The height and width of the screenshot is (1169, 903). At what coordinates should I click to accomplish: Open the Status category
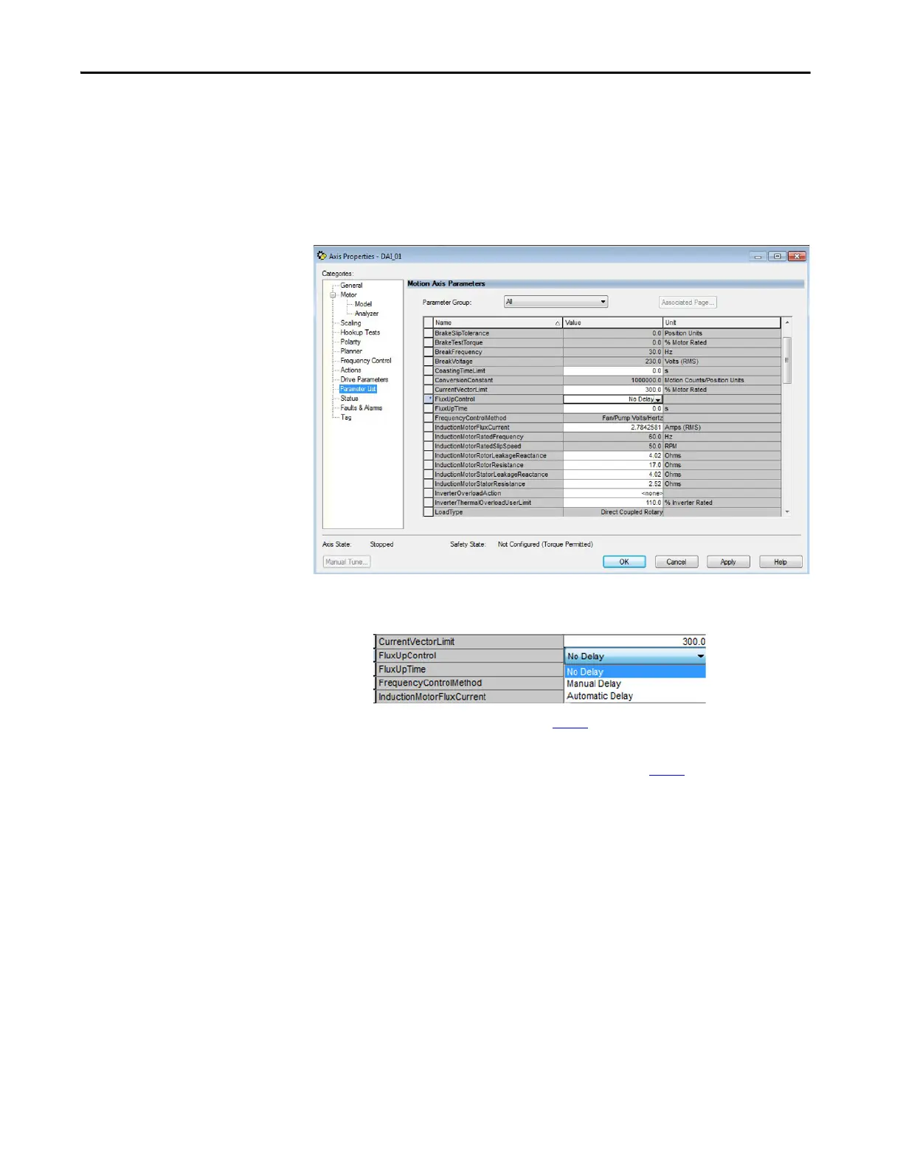(x=349, y=399)
